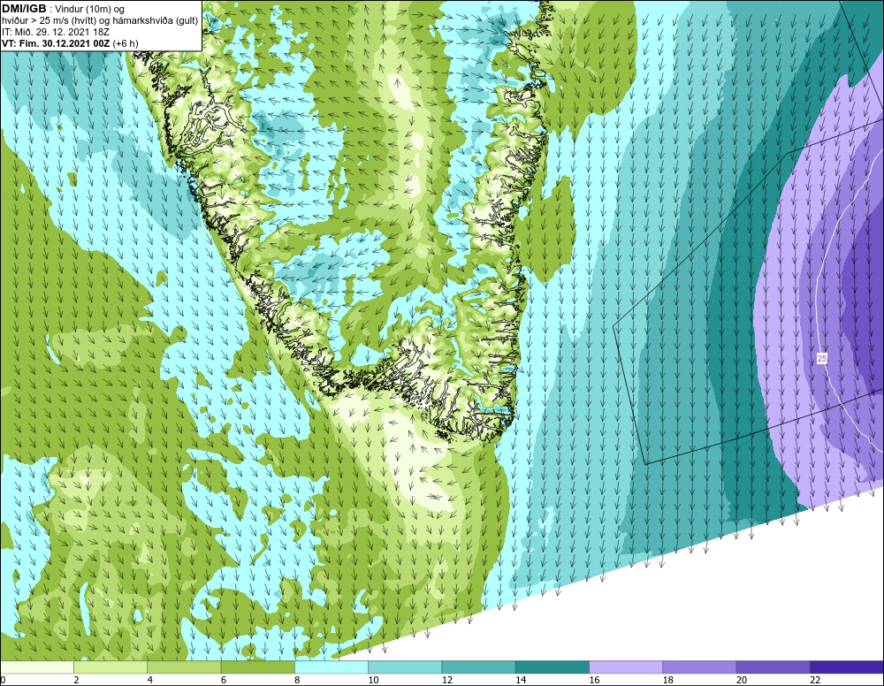Click the legend scale number '18'
Viewport: 884px width, 686px height.
[x=668, y=680]
